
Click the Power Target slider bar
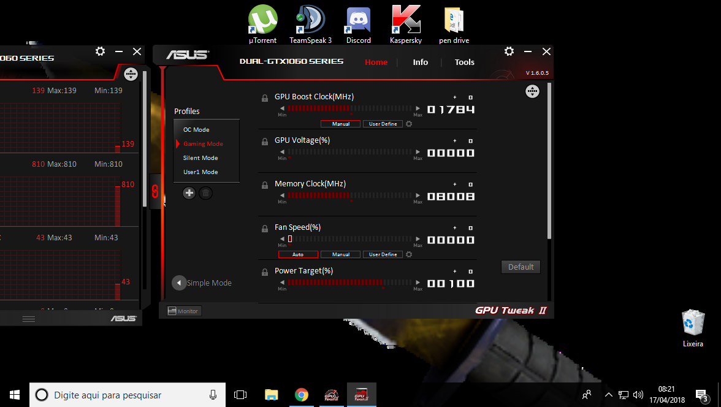click(349, 283)
